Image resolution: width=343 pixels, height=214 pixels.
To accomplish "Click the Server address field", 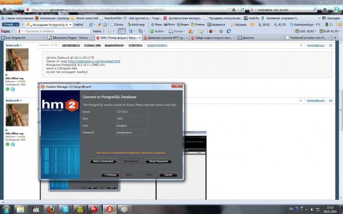I will [132, 112].
